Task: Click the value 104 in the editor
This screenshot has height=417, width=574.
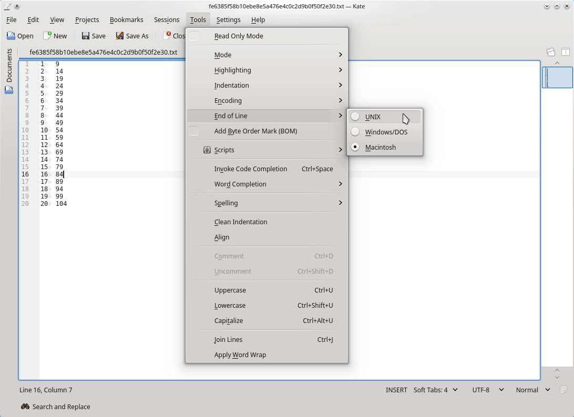Action: (x=61, y=204)
